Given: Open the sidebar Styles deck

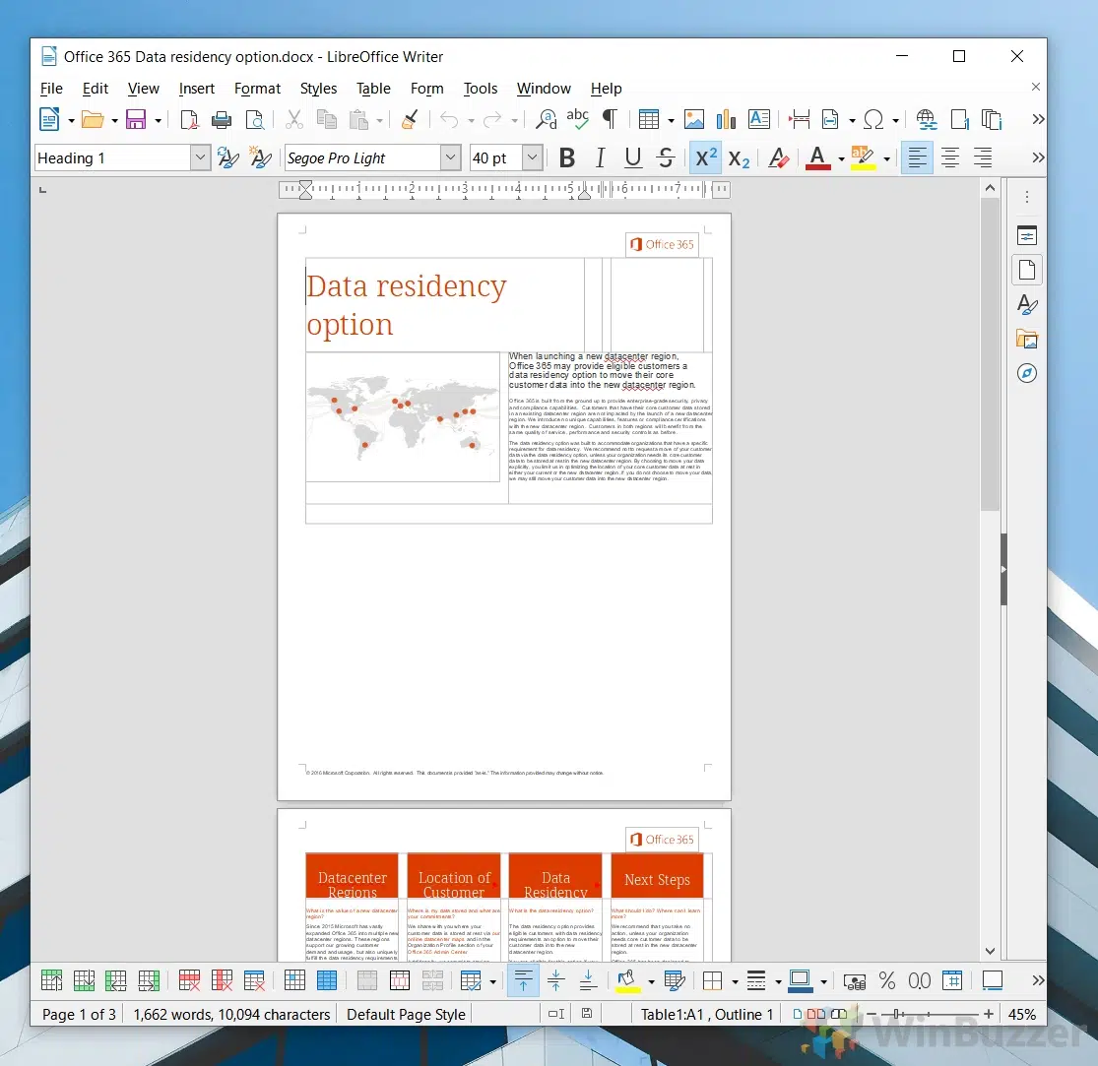Looking at the screenshot, I should point(1027,304).
